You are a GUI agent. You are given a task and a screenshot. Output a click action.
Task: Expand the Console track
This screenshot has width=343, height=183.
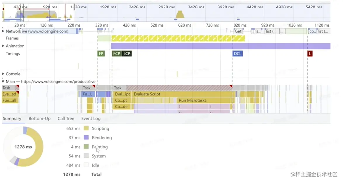3,74
